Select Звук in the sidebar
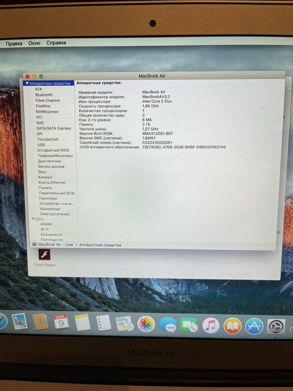Screen dimensions: 293x391 (42, 172)
